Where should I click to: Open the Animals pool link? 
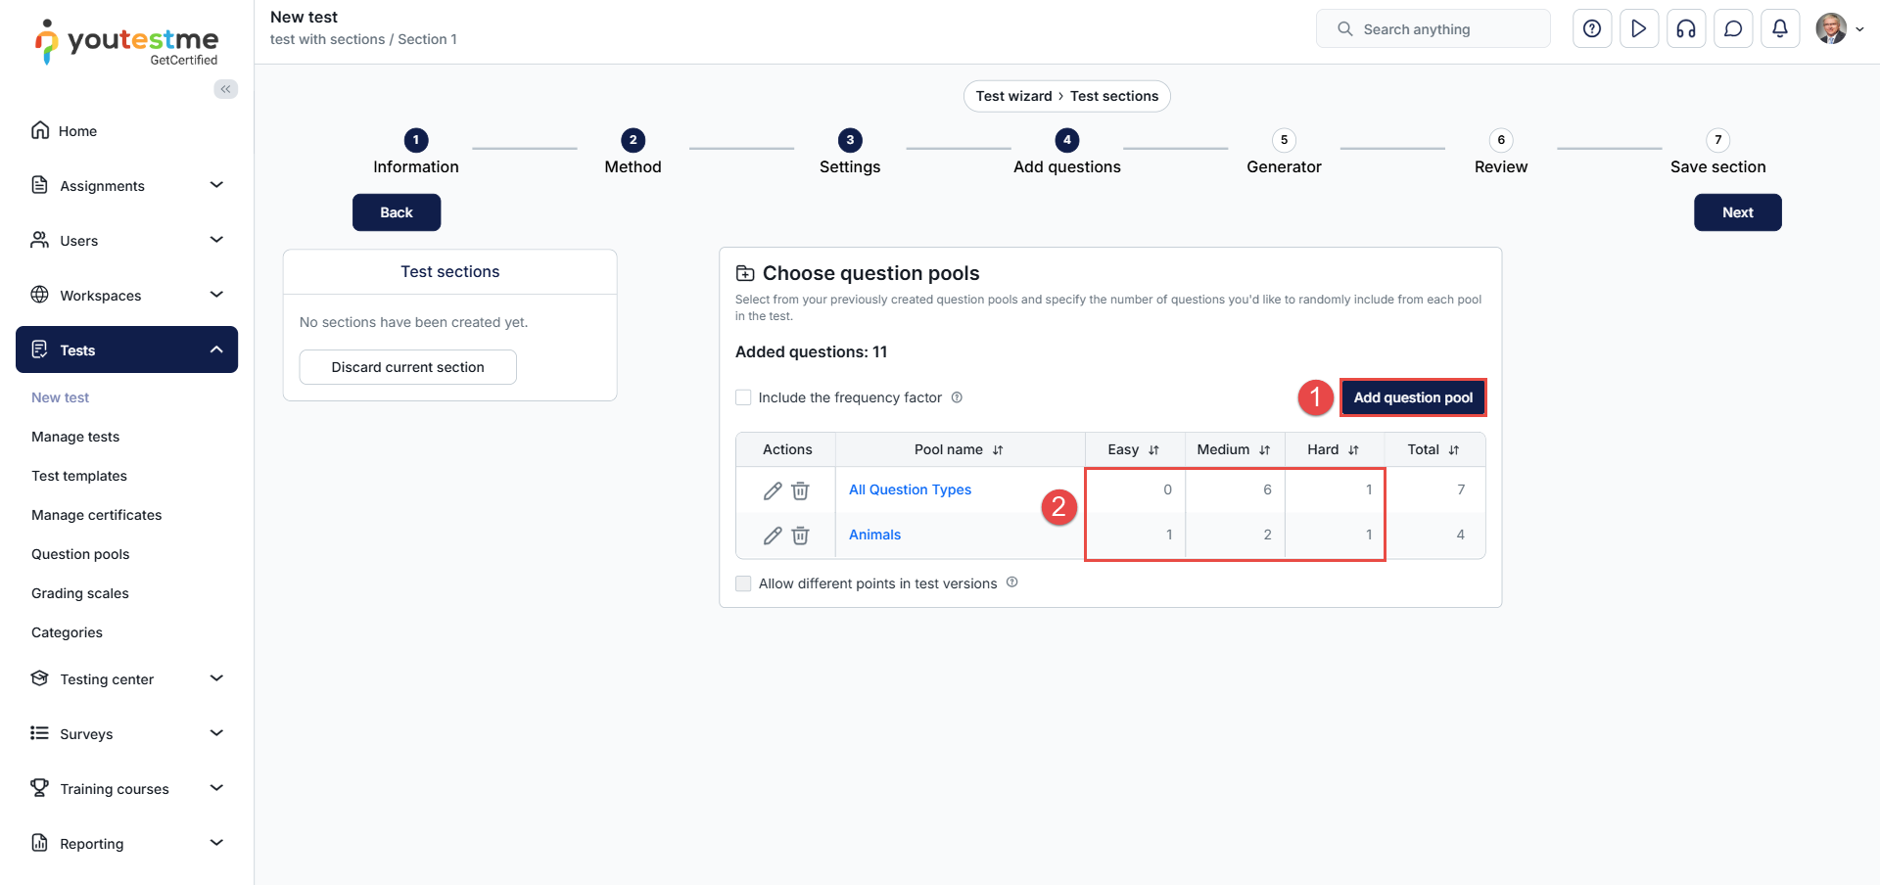[x=874, y=535]
